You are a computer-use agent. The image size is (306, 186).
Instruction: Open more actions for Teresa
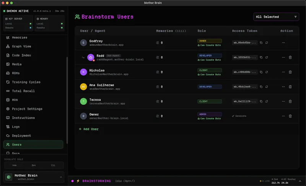(x=283, y=101)
